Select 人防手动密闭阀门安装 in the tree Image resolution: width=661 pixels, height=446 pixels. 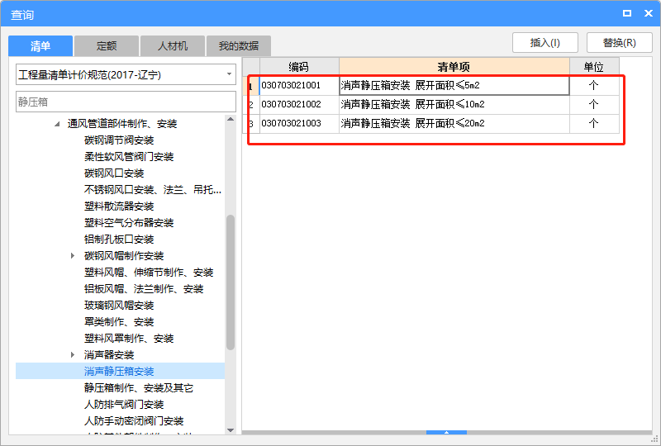(134, 420)
